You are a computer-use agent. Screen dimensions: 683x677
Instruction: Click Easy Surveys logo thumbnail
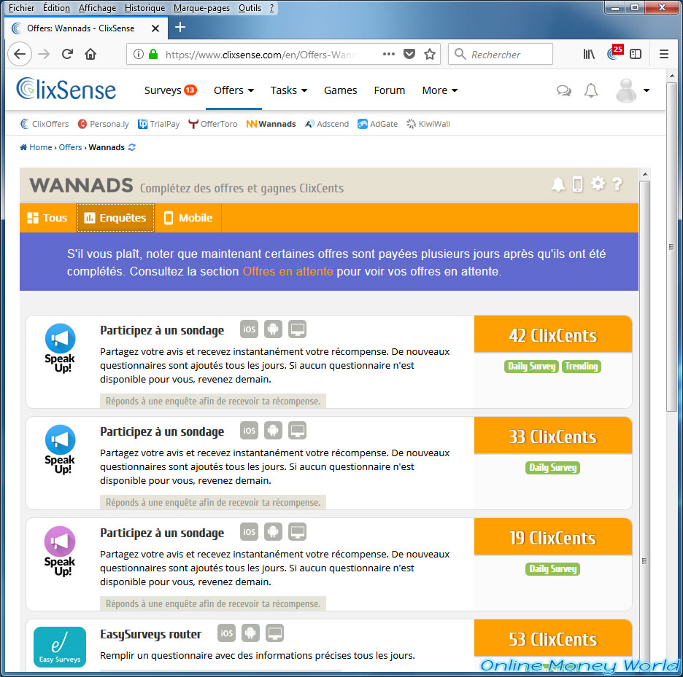(x=60, y=647)
